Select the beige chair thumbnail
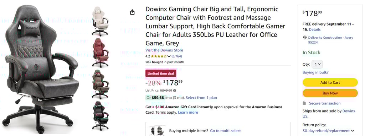The width and height of the screenshot is (365, 136). click(x=100, y=21)
